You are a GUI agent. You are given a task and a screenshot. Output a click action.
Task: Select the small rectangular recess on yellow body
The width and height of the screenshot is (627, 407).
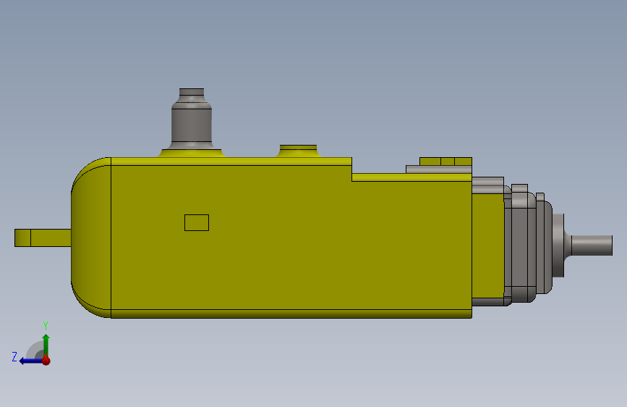[x=196, y=223]
